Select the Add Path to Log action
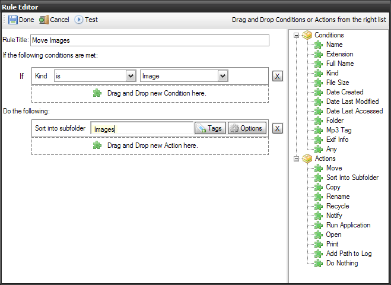 (x=349, y=254)
